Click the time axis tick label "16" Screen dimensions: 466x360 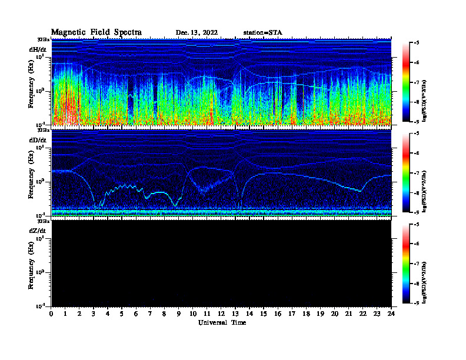[278, 314]
